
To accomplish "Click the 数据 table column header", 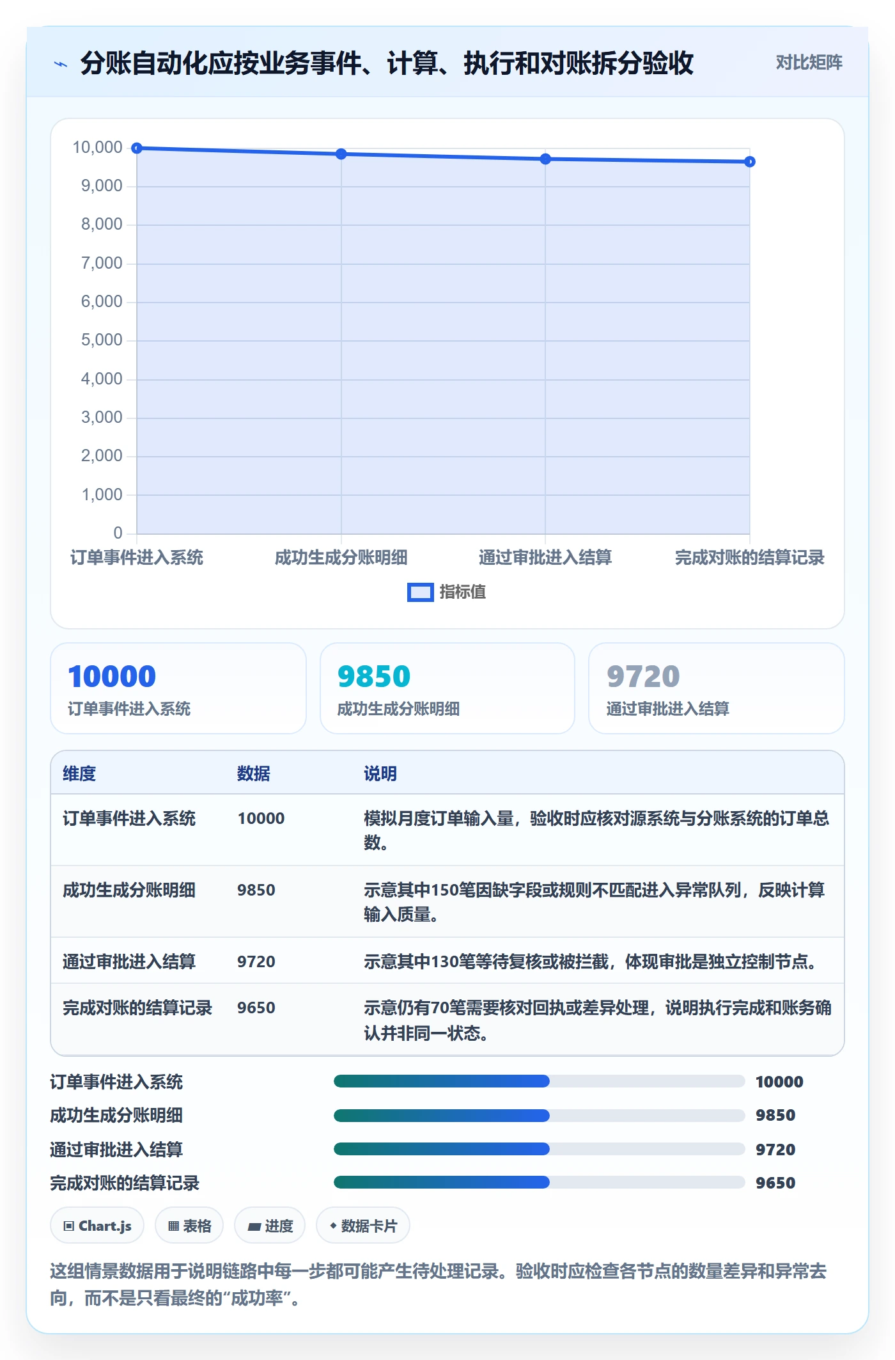I will click(254, 774).
